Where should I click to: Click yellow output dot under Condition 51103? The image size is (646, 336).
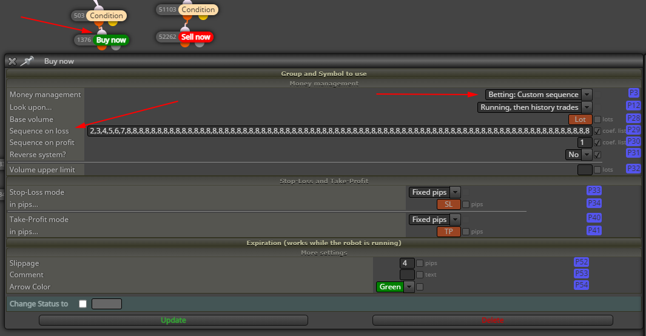tap(203, 16)
